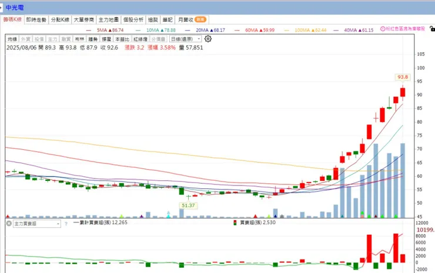Close the 主力買賣超 indicator panel
435x273 pixels.
pyautogui.click(x=9, y=223)
